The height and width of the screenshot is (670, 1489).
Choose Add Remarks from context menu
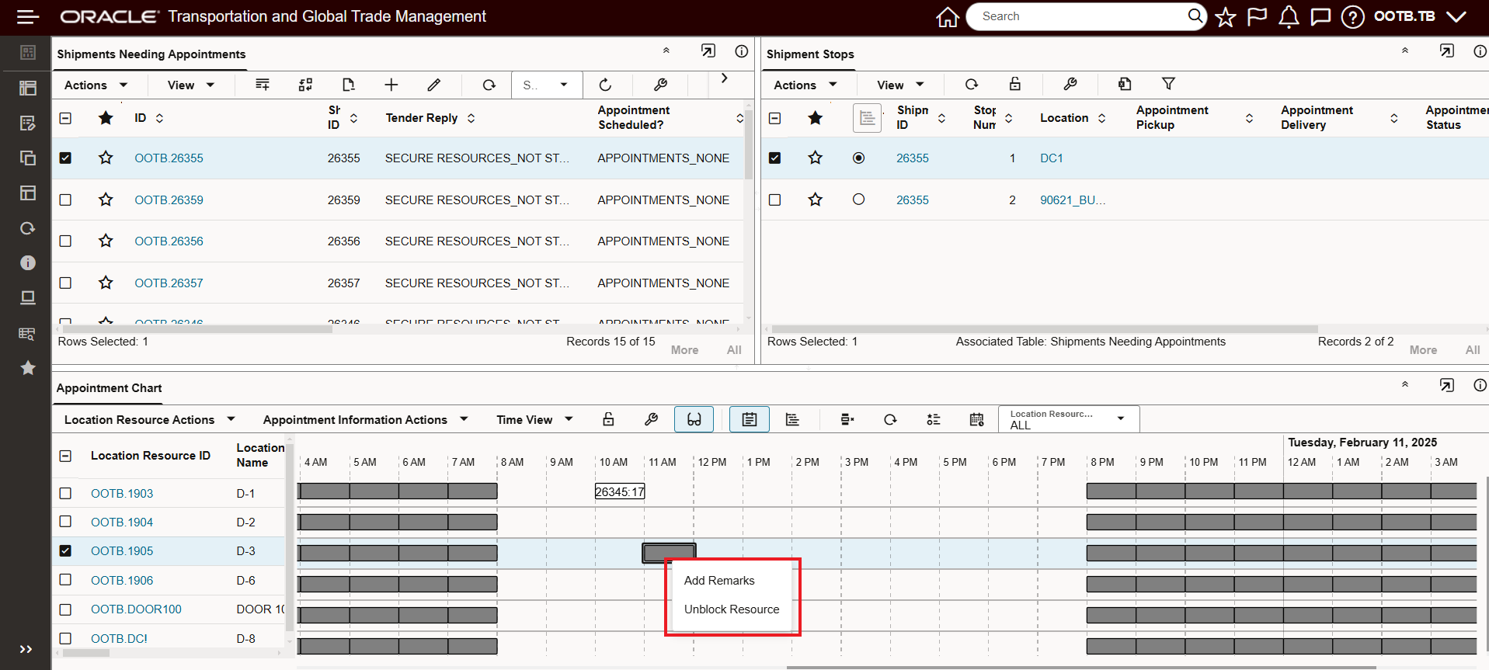pyautogui.click(x=719, y=581)
